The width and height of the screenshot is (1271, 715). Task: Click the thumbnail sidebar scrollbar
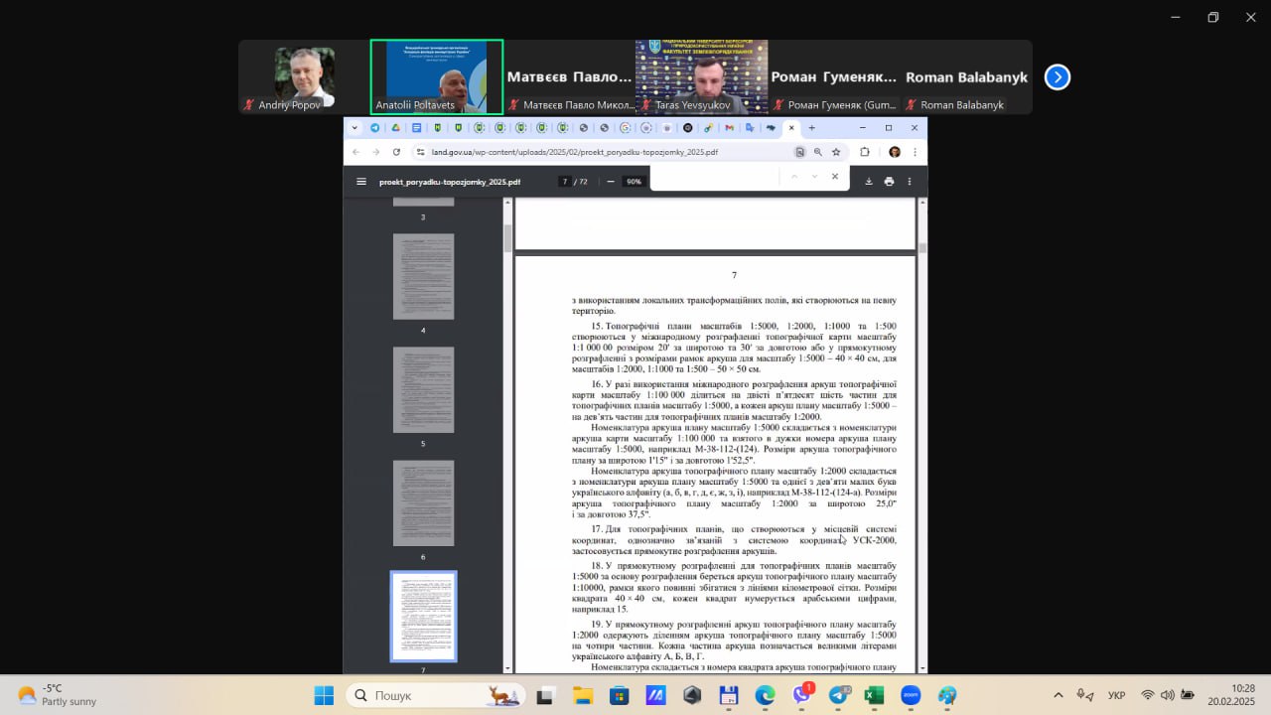coord(508,238)
